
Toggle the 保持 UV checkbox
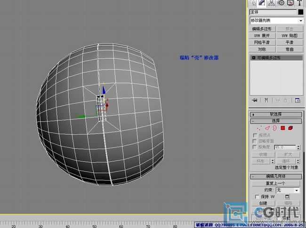point(257,197)
